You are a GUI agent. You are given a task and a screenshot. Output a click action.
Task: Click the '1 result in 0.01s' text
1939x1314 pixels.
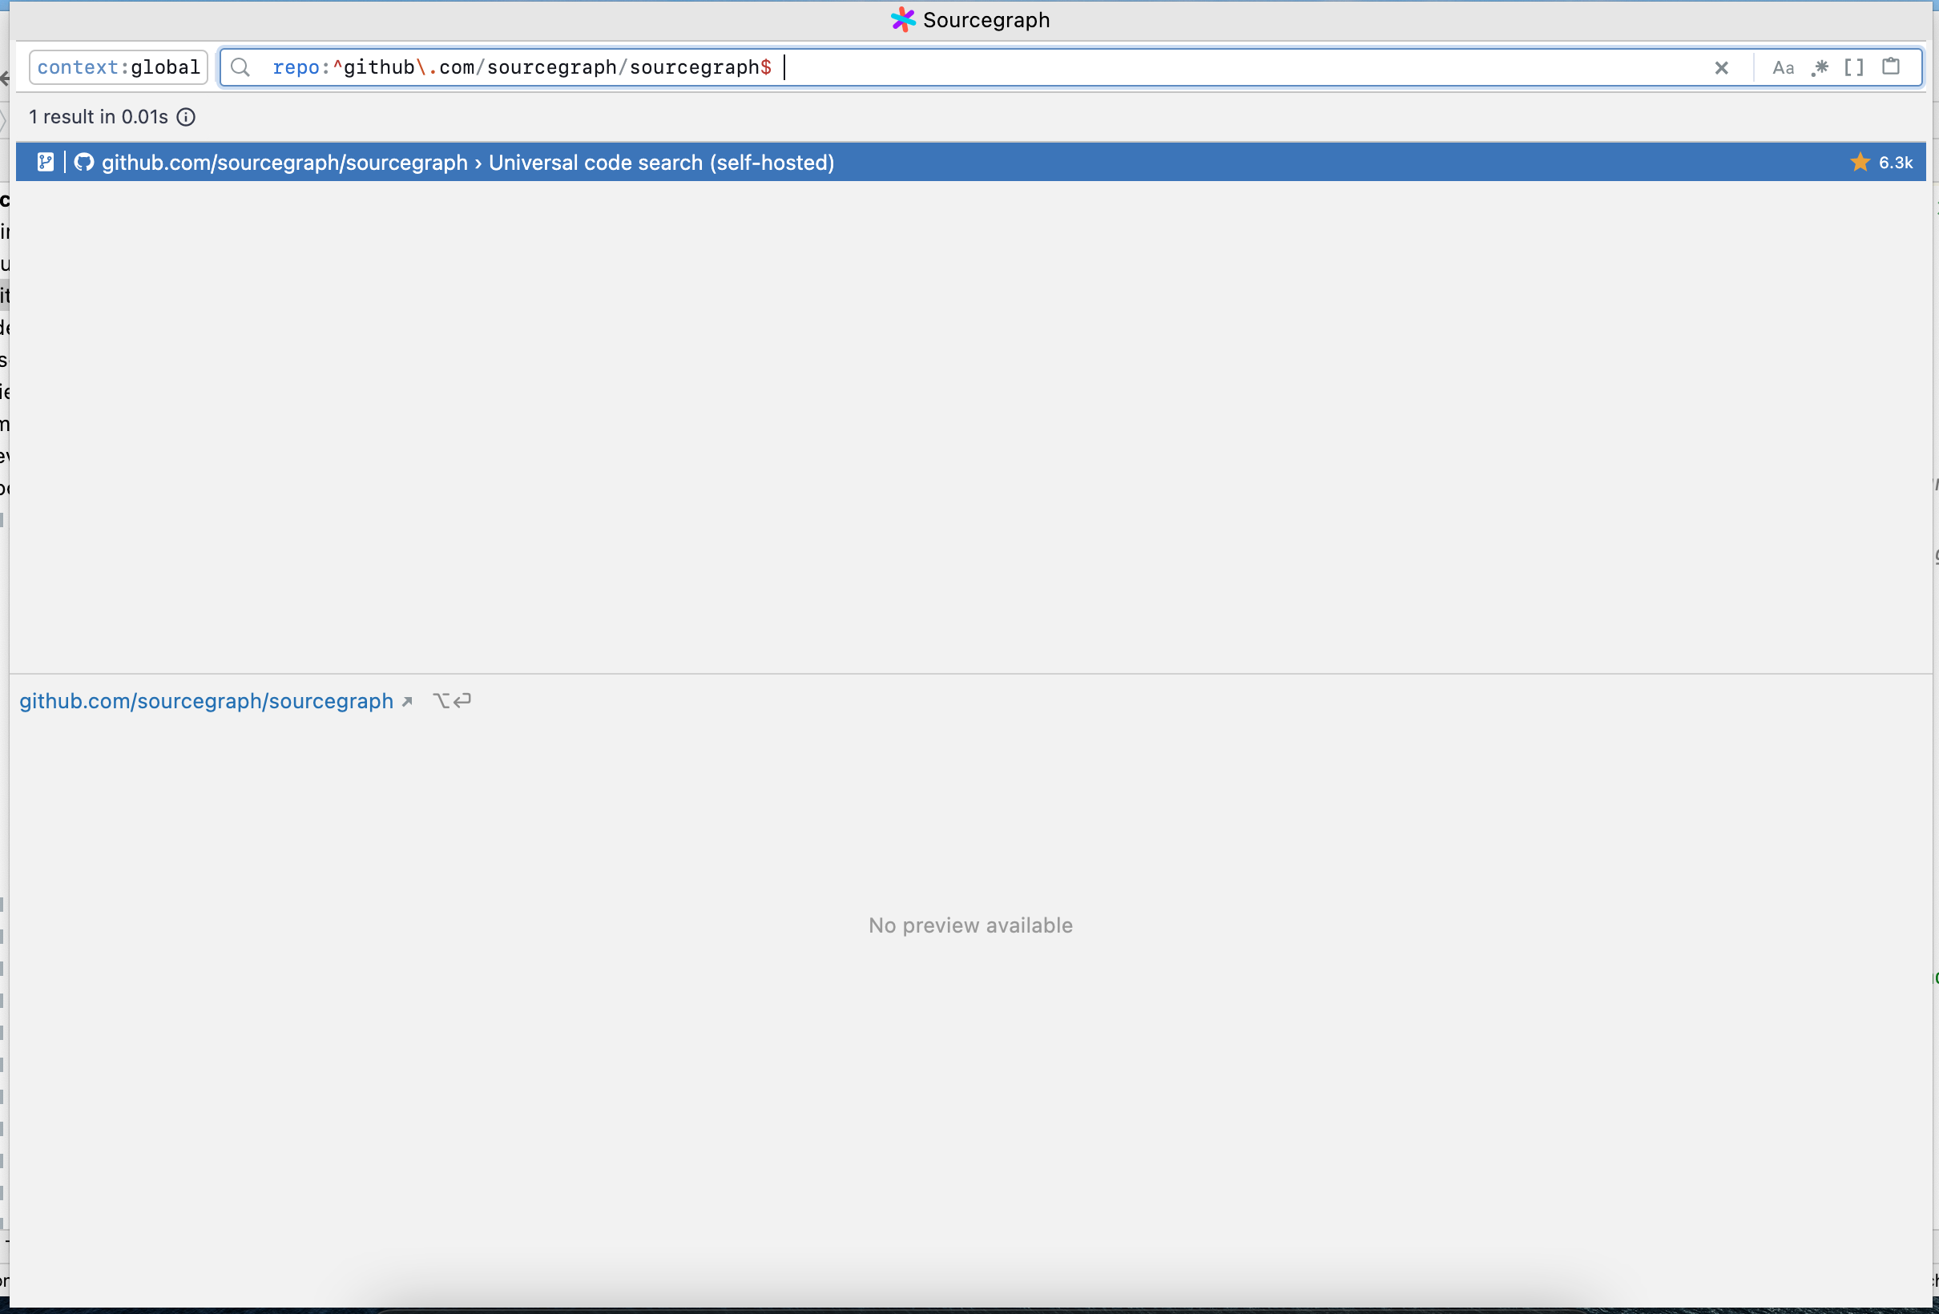[99, 117]
